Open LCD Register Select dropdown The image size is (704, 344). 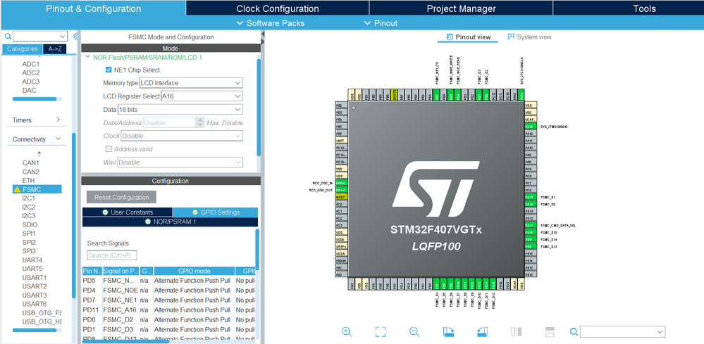click(202, 96)
